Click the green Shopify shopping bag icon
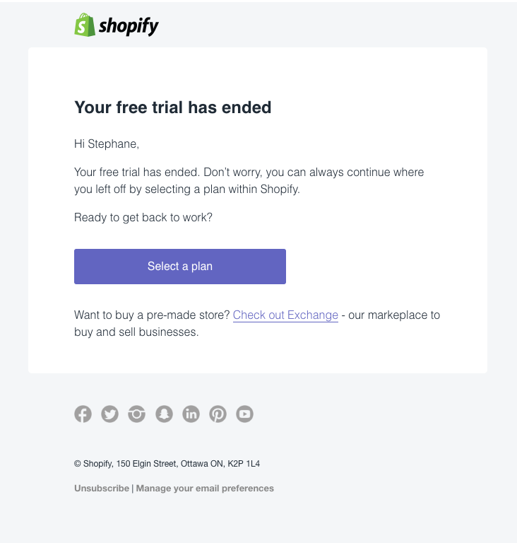The height and width of the screenshot is (543, 517). click(85, 25)
